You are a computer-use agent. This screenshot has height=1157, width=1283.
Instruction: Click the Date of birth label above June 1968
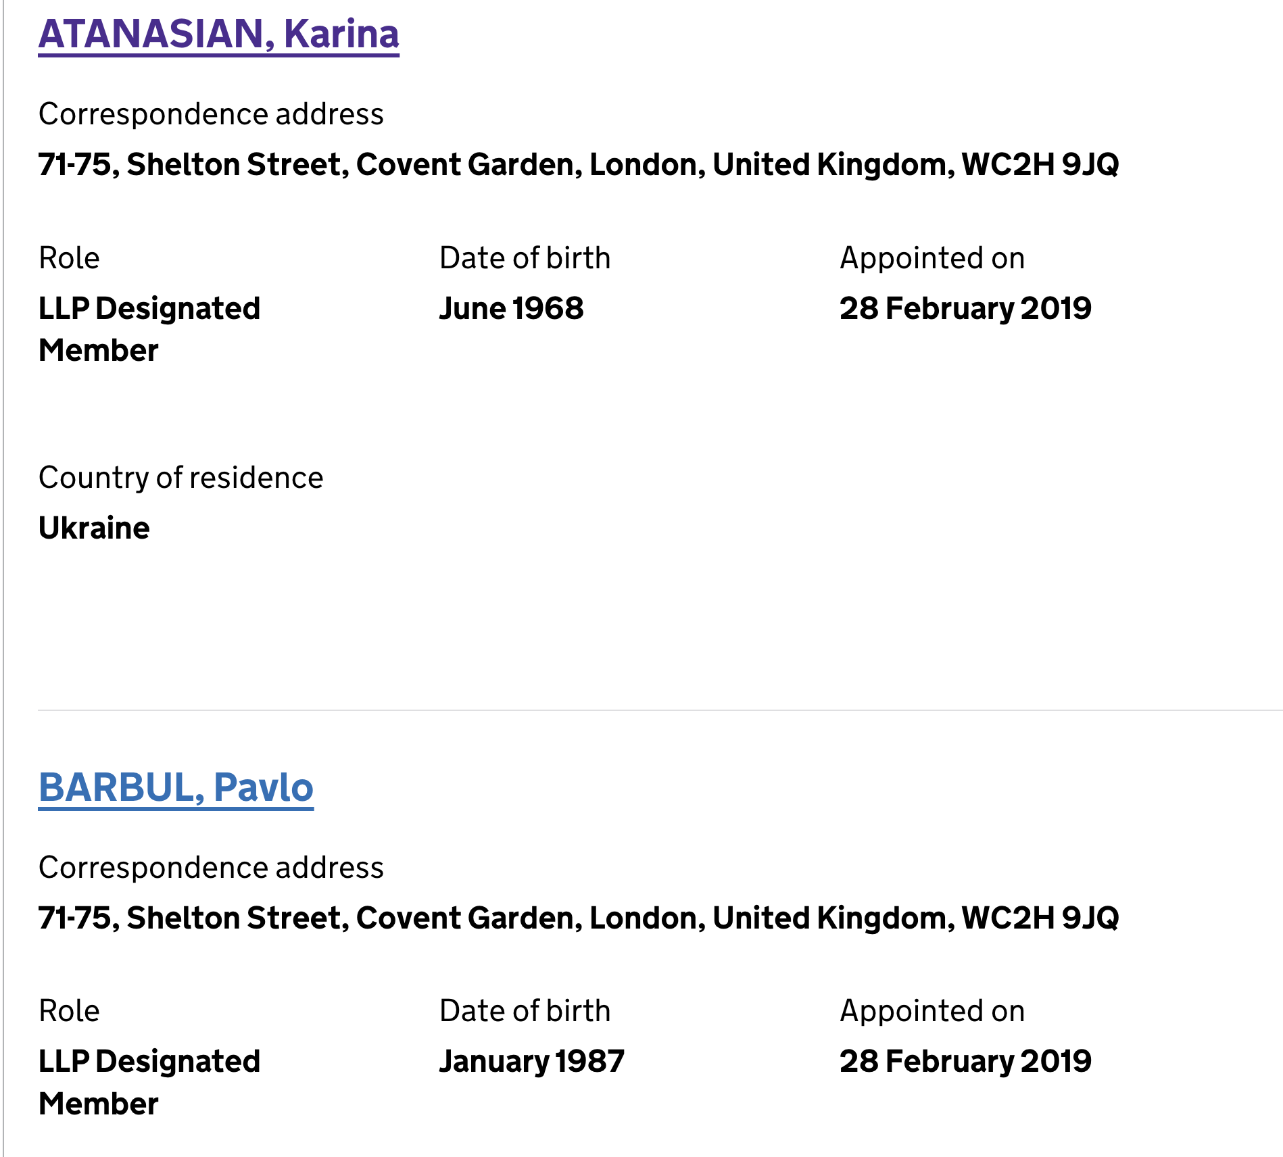pyautogui.click(x=525, y=258)
